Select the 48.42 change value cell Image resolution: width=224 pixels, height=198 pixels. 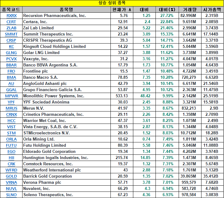pyautogui.click(x=144, y=96)
